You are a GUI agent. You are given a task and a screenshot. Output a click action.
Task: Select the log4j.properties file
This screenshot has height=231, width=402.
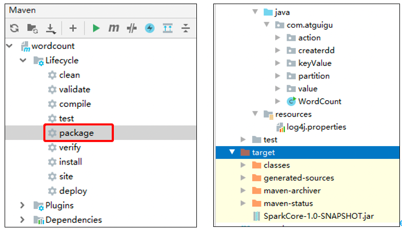(316, 127)
